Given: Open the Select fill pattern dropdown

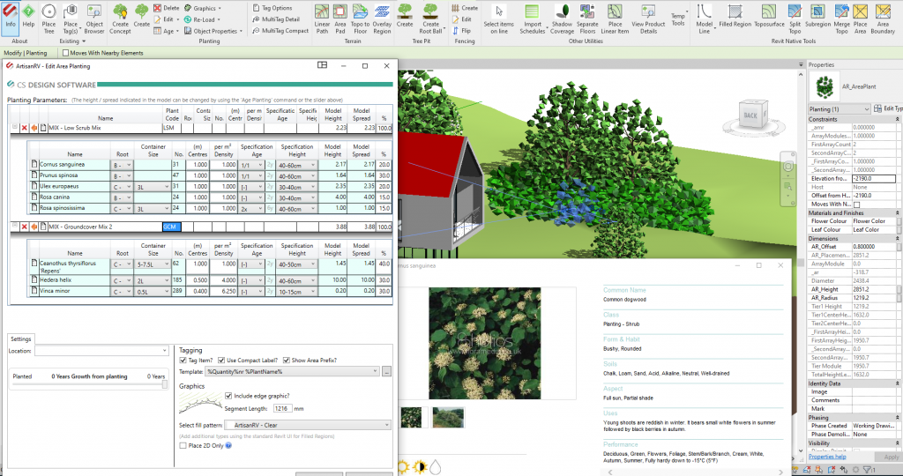Looking at the screenshot, I should (300, 425).
